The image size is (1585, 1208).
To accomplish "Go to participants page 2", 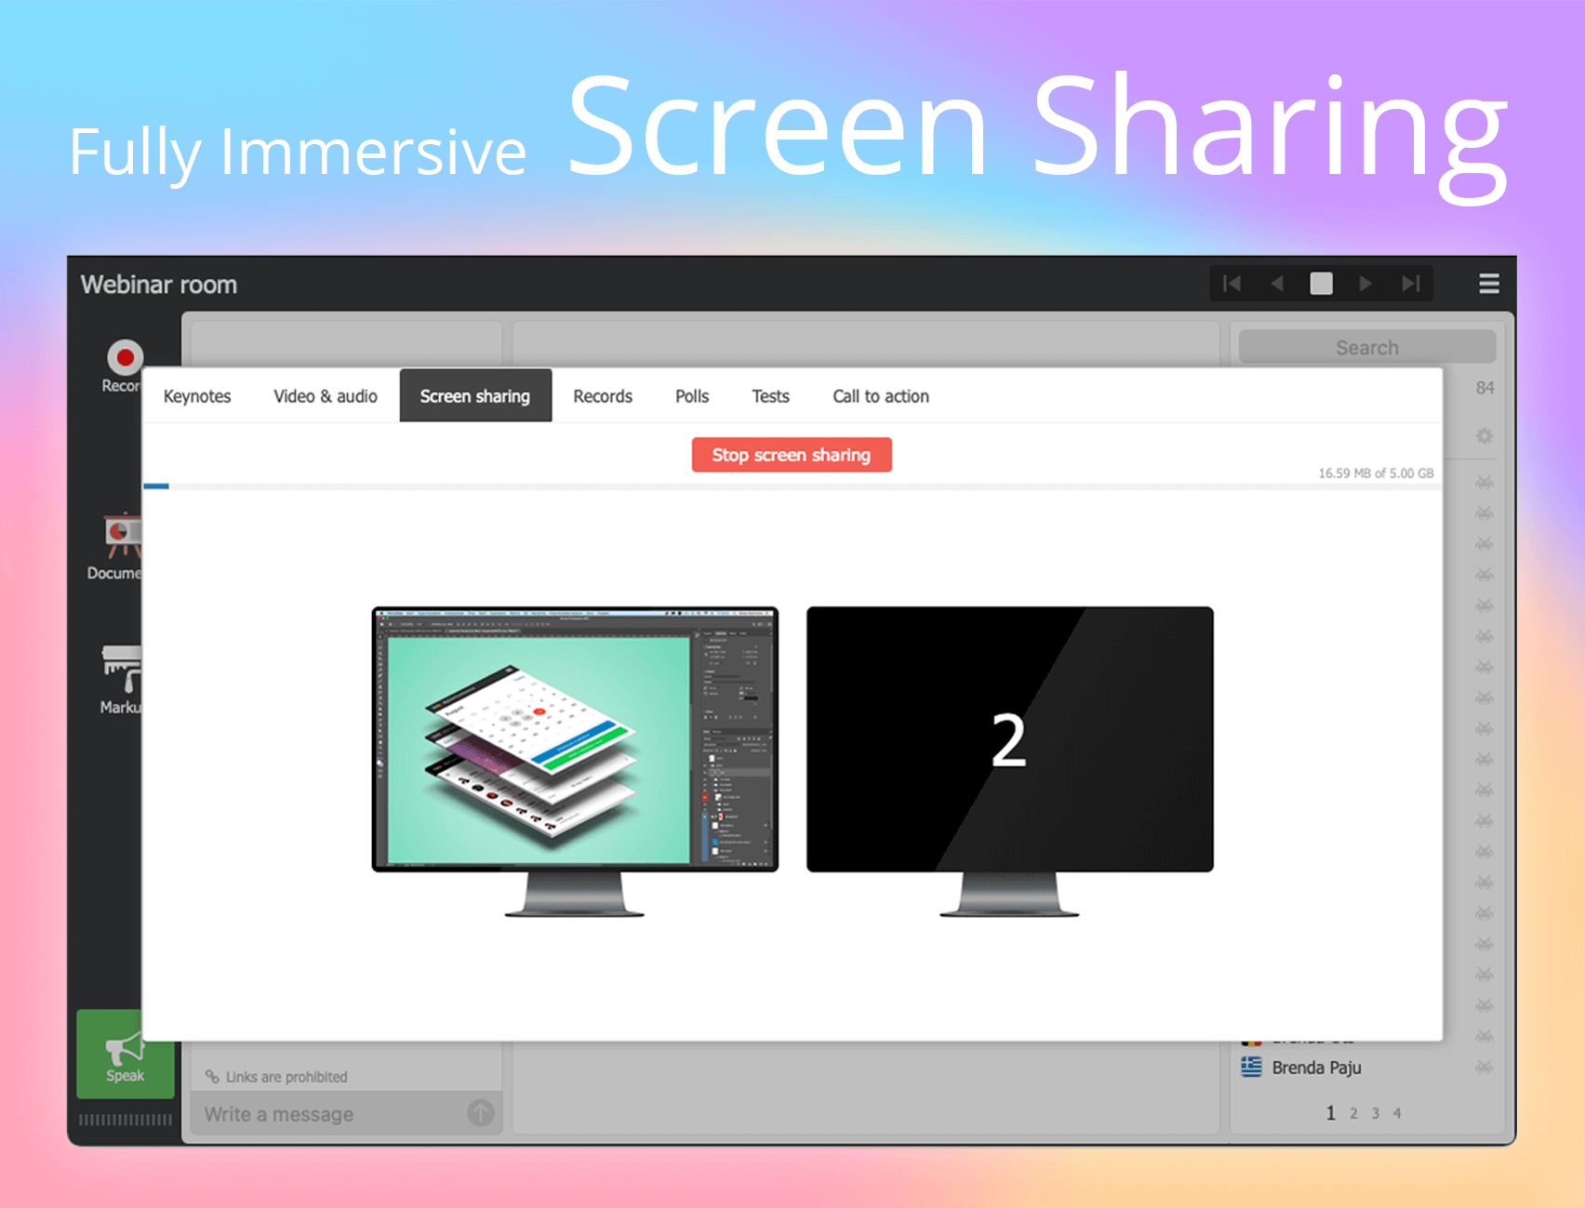I will click(x=1354, y=1112).
